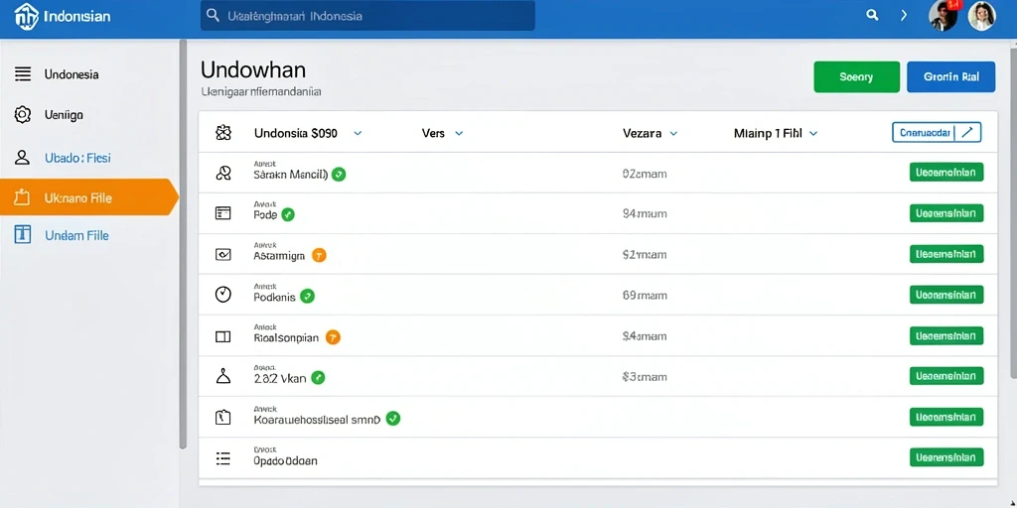This screenshot has height=508, width=1017.
Task: Click the hanger icon in 2.8.2 Vkan row
Action: 222,376
